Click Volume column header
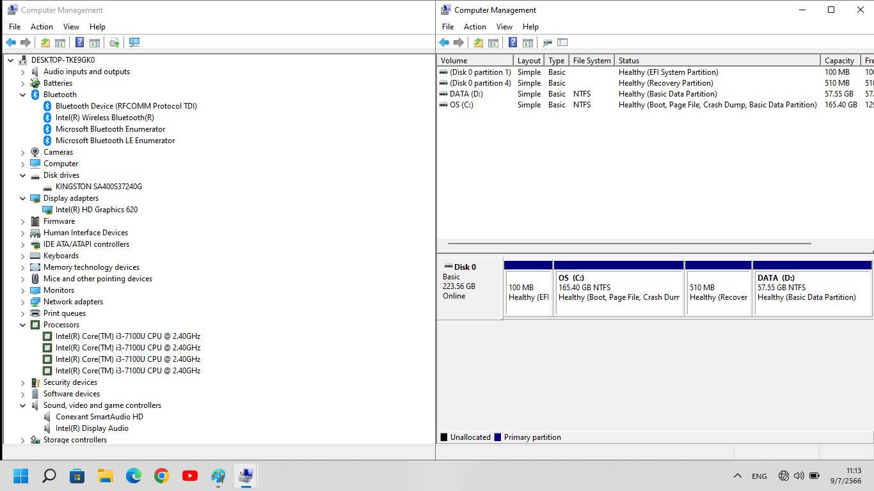This screenshot has height=491, width=874. click(475, 61)
